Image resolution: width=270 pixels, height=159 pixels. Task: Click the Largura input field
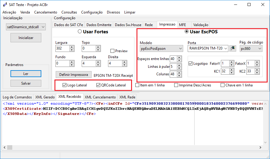point(63,48)
